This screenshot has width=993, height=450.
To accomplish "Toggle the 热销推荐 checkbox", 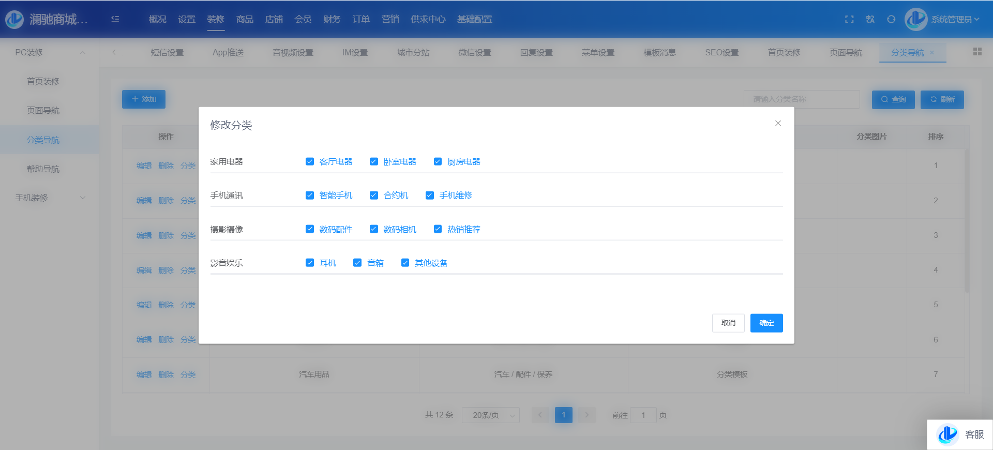I will [438, 229].
